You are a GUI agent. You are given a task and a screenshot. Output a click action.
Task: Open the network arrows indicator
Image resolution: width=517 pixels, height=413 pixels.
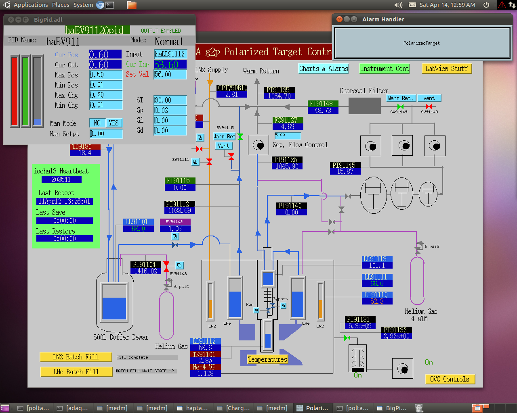[x=512, y=5]
